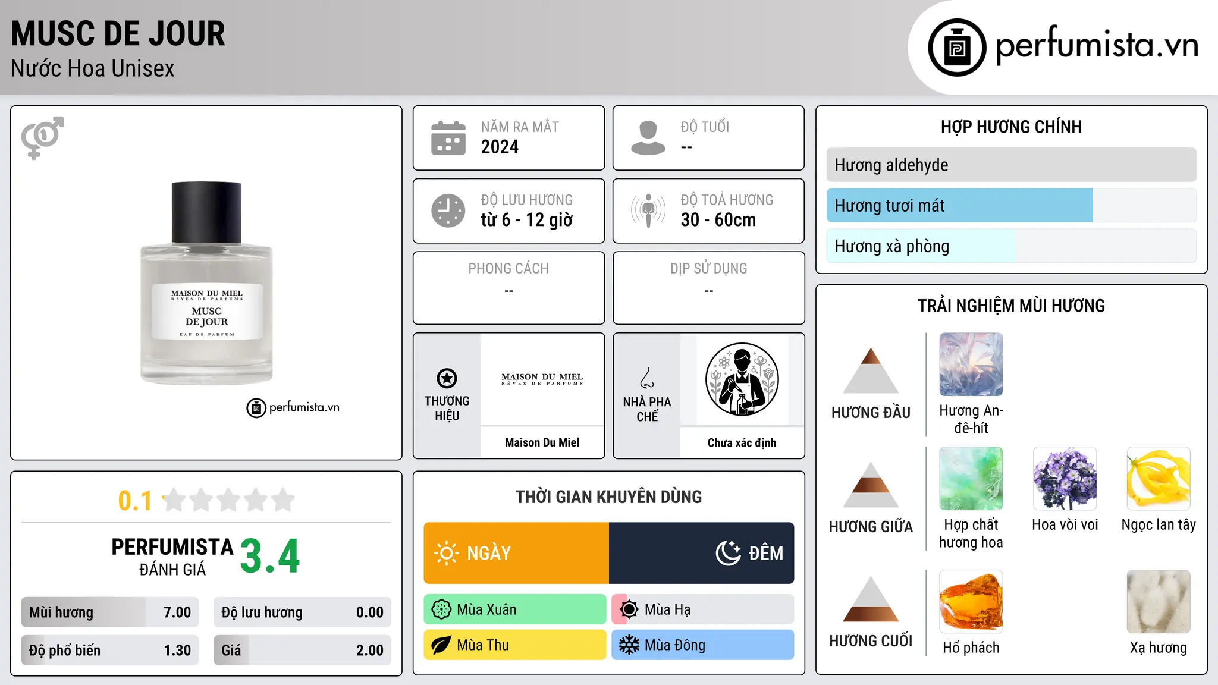Image resolution: width=1218 pixels, height=685 pixels.
Task: Click the Musc de Jour bottle photo
Action: 206,282
